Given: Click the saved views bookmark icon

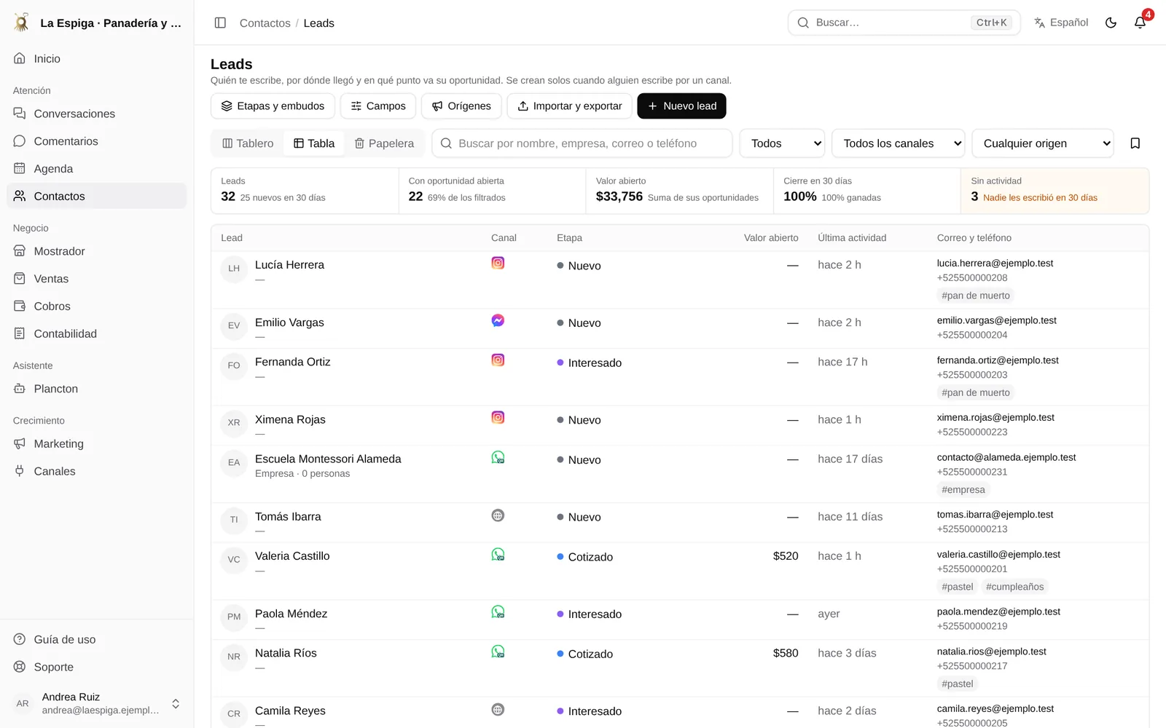Looking at the screenshot, I should [x=1135, y=143].
